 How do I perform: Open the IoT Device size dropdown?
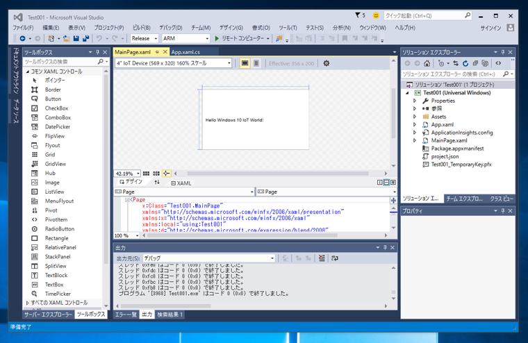[173, 63]
